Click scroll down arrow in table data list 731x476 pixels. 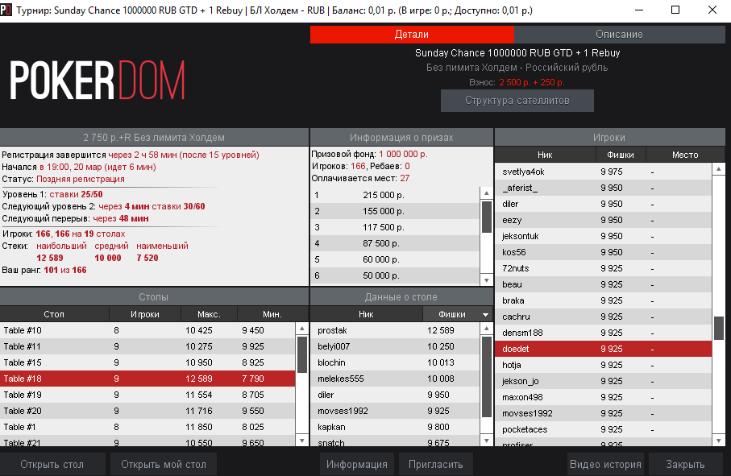coord(486,440)
